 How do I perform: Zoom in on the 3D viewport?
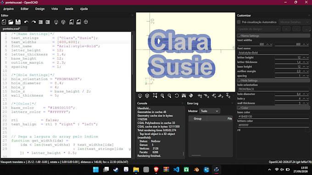(x=162, y=96)
